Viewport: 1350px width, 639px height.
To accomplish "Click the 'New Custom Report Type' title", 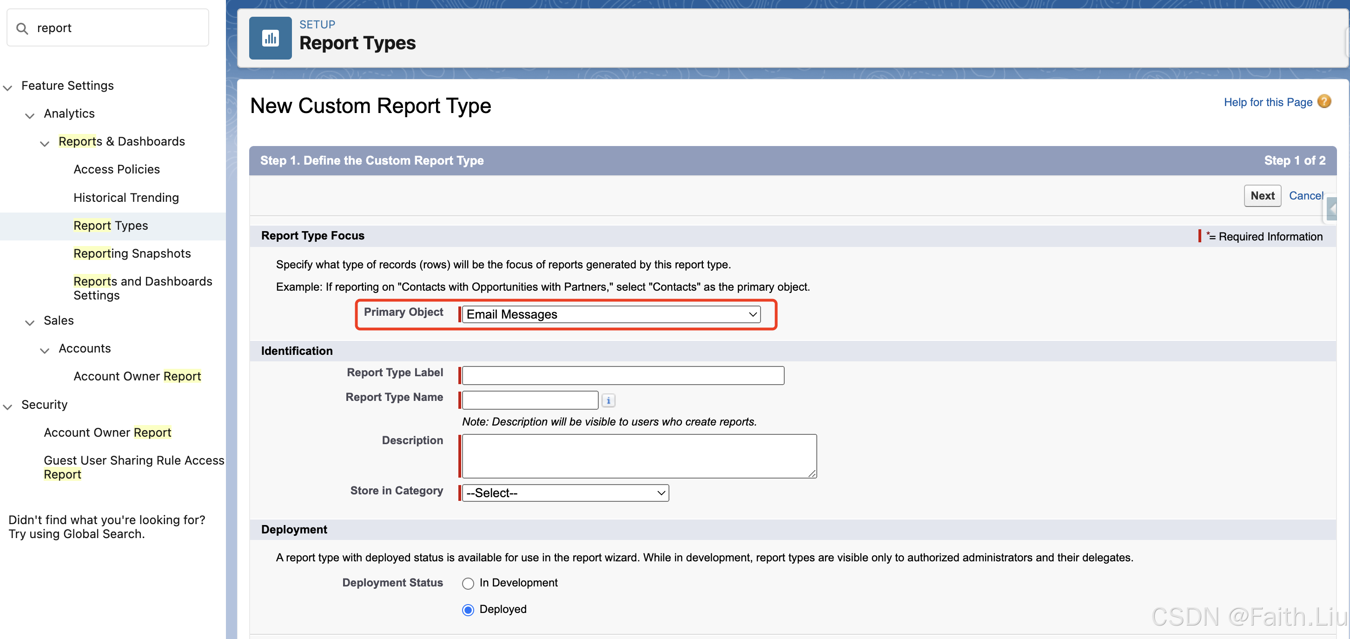I will click(371, 106).
